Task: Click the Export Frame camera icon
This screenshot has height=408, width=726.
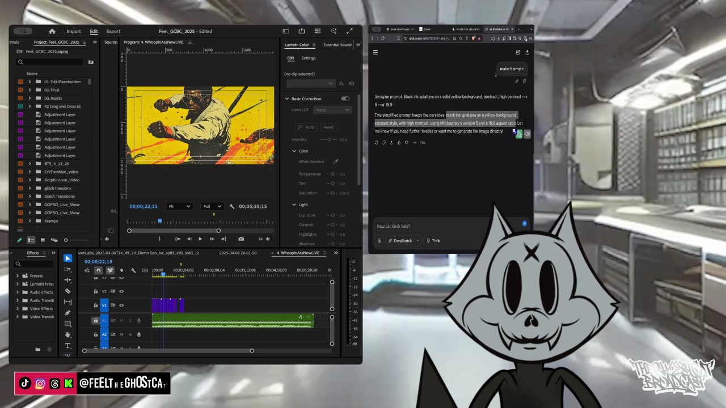Action: pos(241,239)
